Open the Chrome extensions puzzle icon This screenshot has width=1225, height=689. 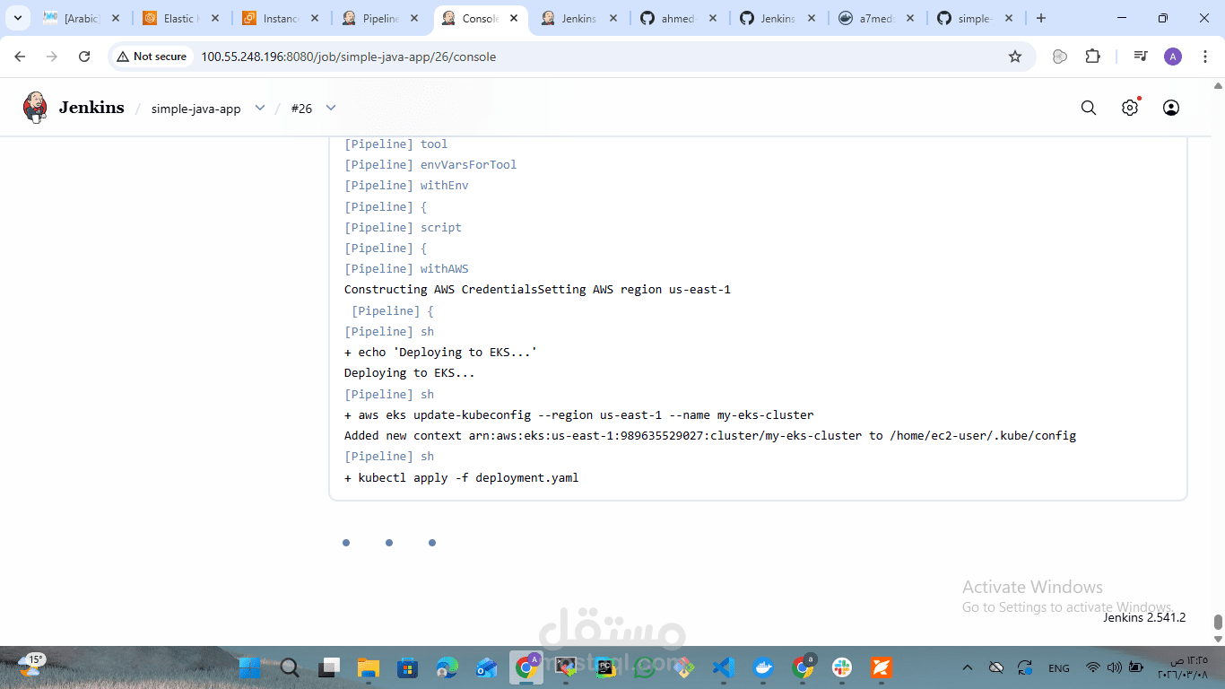pyautogui.click(x=1092, y=57)
